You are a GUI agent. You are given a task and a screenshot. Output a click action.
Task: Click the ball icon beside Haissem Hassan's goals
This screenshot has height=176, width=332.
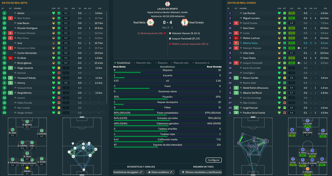(170, 33)
